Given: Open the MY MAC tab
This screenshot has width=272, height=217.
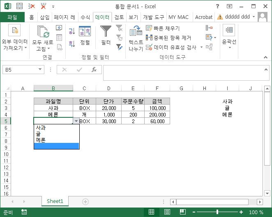Looking at the screenshot, I should click(x=178, y=17).
